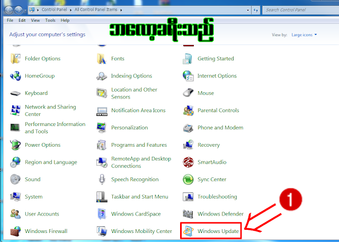
Task: Open the User Accounts link text
Action: click(42, 214)
